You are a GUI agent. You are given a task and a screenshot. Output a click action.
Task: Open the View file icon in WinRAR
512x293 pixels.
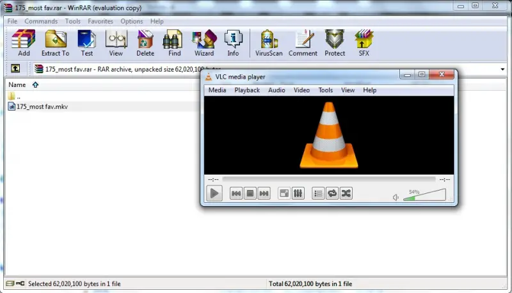[116, 43]
